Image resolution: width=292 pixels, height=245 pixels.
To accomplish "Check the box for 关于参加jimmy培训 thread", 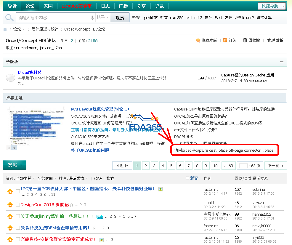I will tap(18, 216).
